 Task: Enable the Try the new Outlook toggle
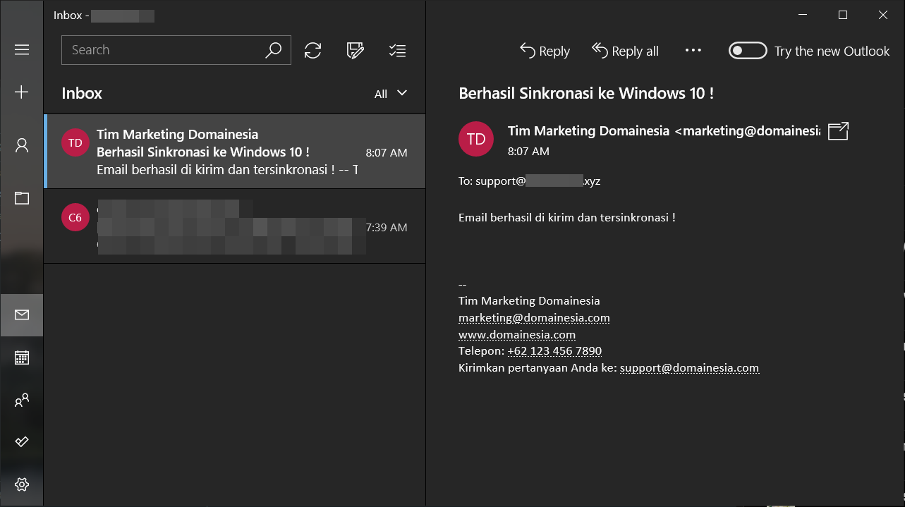pos(747,50)
